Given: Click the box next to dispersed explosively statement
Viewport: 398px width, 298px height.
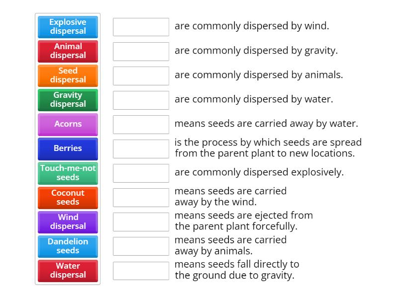Looking at the screenshot, I should click(x=141, y=173).
